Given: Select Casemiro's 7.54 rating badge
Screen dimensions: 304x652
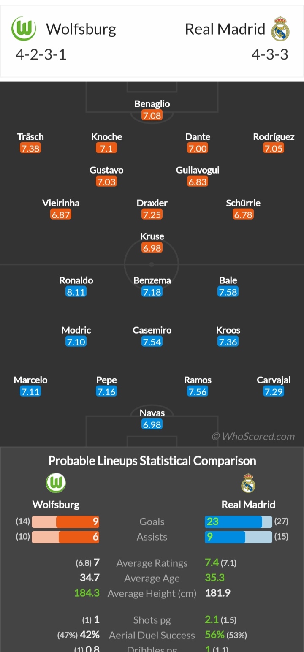Looking at the screenshot, I should pos(152,342).
